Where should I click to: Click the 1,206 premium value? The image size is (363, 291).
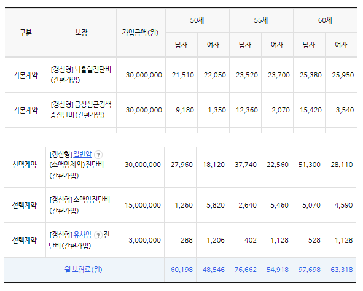[x=216, y=240]
